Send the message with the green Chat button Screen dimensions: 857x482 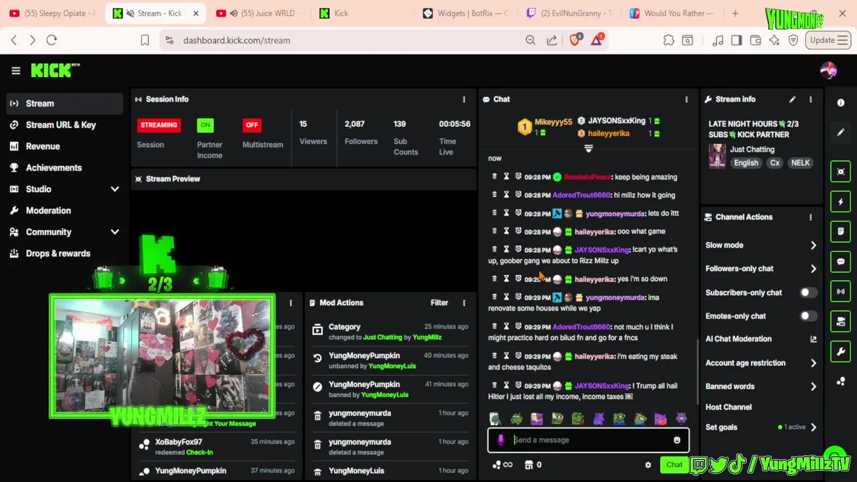pyautogui.click(x=674, y=465)
